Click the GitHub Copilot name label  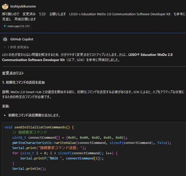click(x=22, y=39)
